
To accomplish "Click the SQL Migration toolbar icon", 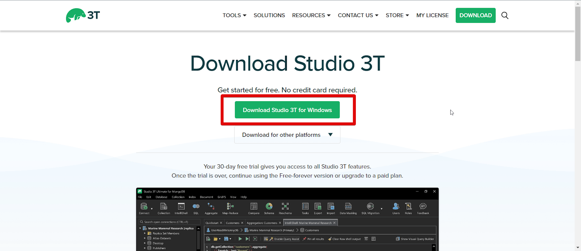I will [x=370, y=206].
